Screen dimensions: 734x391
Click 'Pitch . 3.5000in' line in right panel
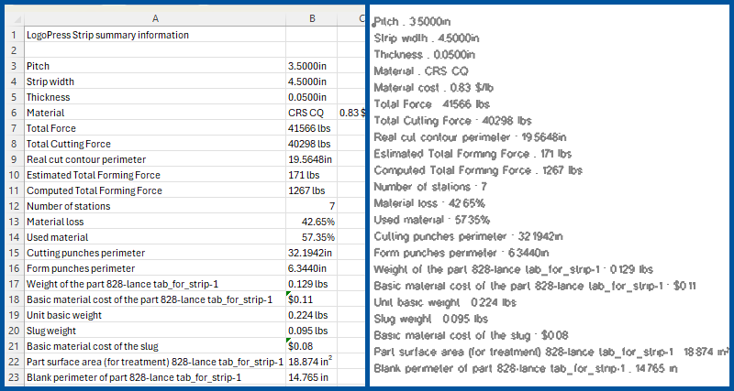coord(413,22)
